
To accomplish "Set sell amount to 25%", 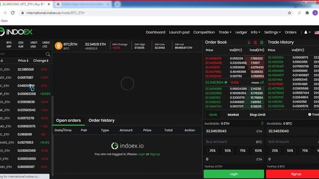I will 275,151.
